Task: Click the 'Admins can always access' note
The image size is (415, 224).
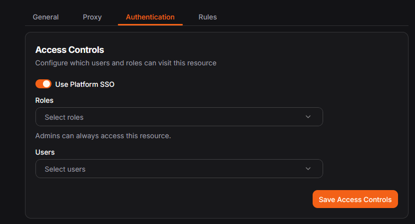Action: coord(103,135)
